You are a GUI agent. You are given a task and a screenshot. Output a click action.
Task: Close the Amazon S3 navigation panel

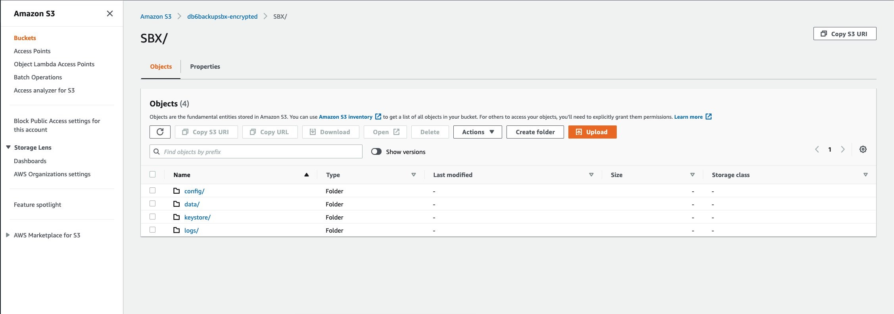110,13
